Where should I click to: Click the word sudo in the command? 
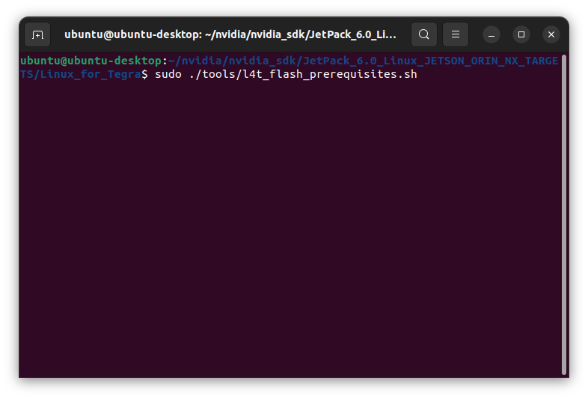[x=168, y=74]
